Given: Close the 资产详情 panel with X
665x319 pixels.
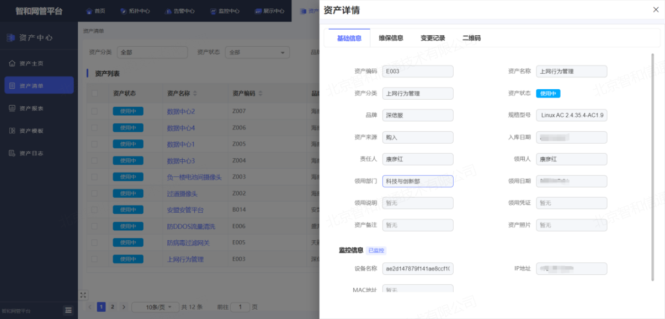Looking at the screenshot, I should pos(656,10).
